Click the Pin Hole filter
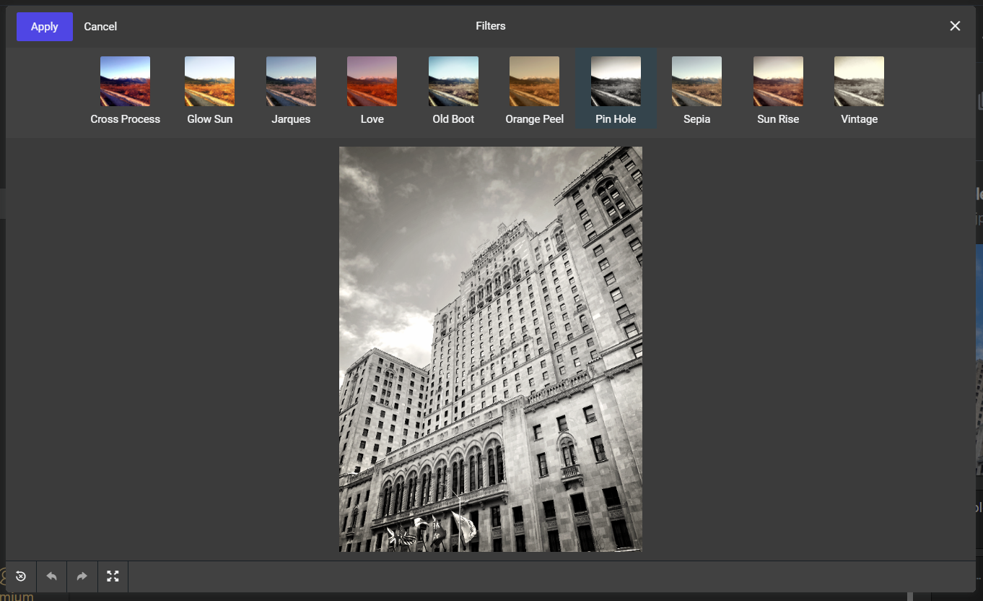The image size is (983, 601). pos(616,90)
